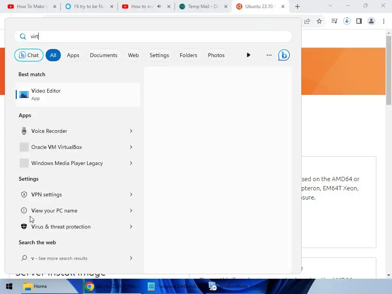The height and width of the screenshot is (294, 392).
Task: Share this page from Chrome toolbar
Action: click(x=307, y=21)
